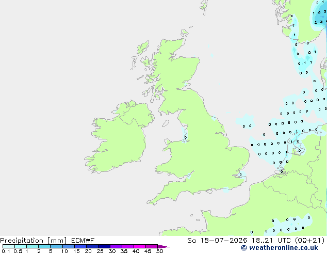Image resolution: width=327 pixels, height=253 pixels.
Task: Click the 30–35 mm purple legend swatch
Action: 116,246
